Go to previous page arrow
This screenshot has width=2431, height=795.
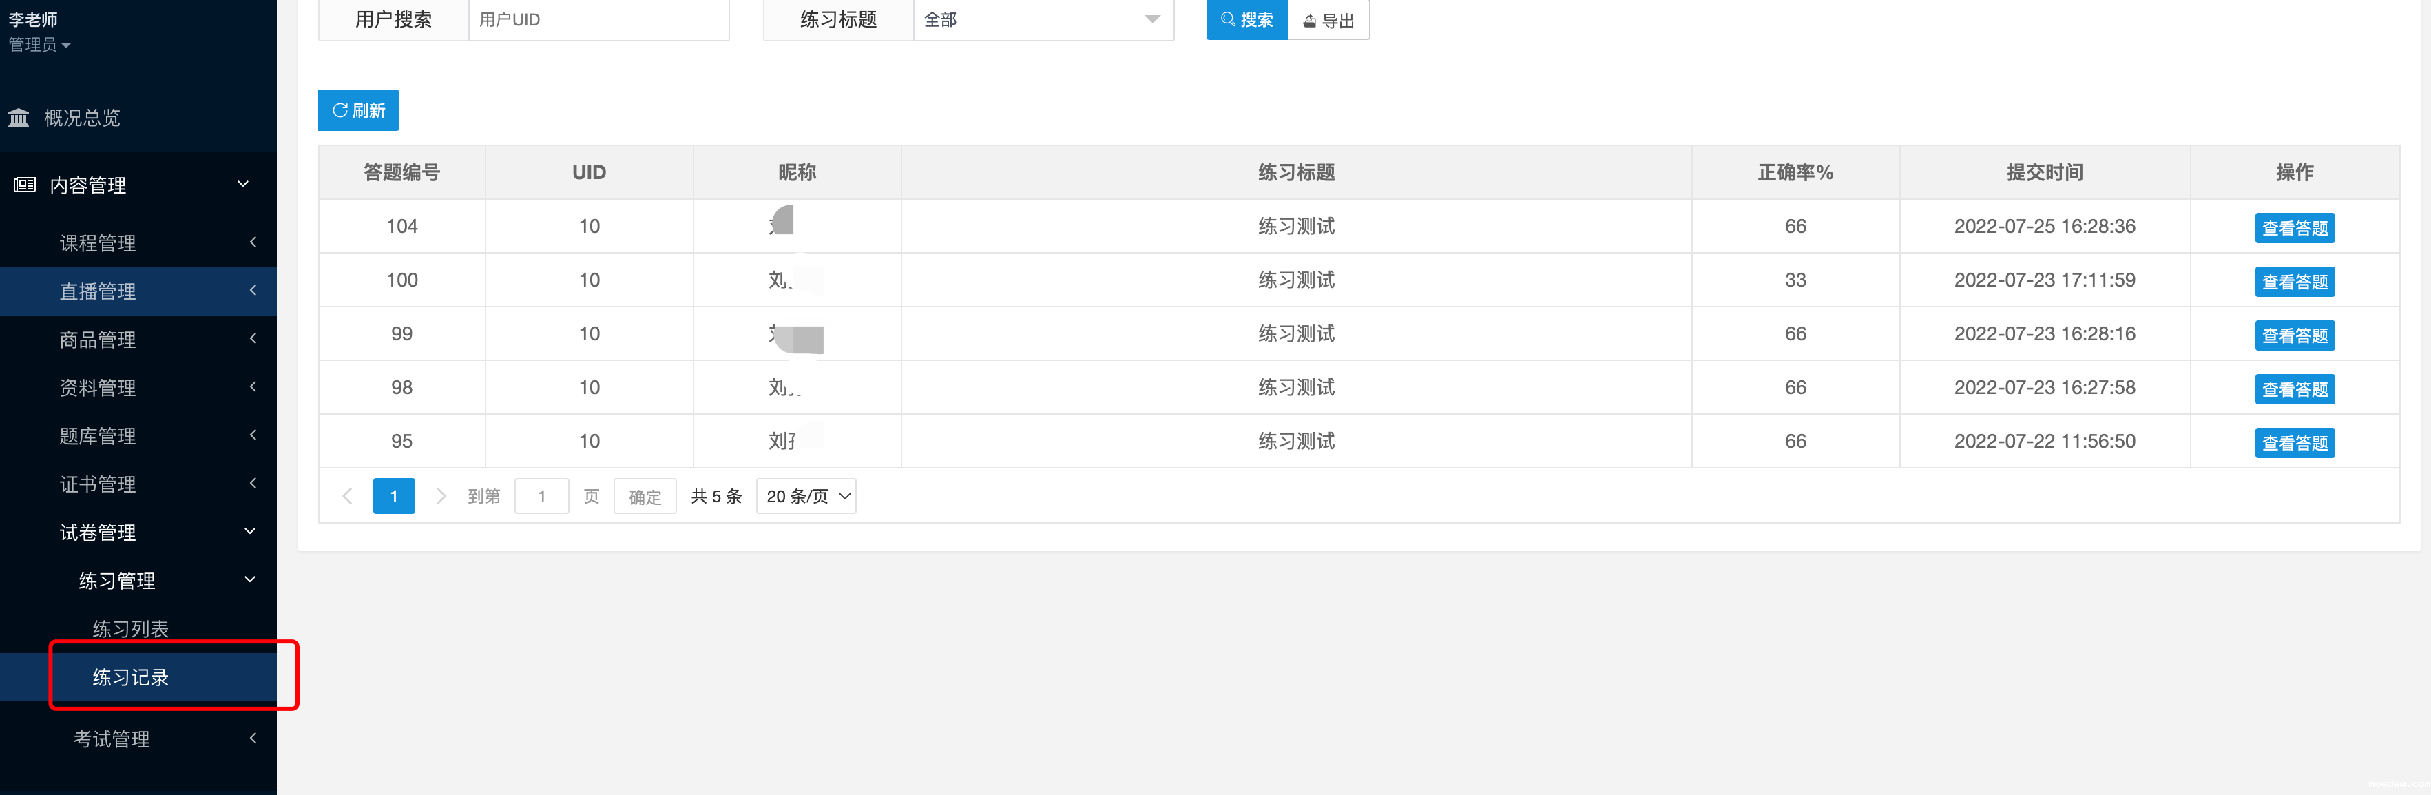pos(347,496)
